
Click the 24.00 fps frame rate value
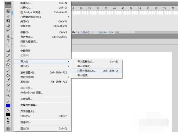click(x=102, y=32)
